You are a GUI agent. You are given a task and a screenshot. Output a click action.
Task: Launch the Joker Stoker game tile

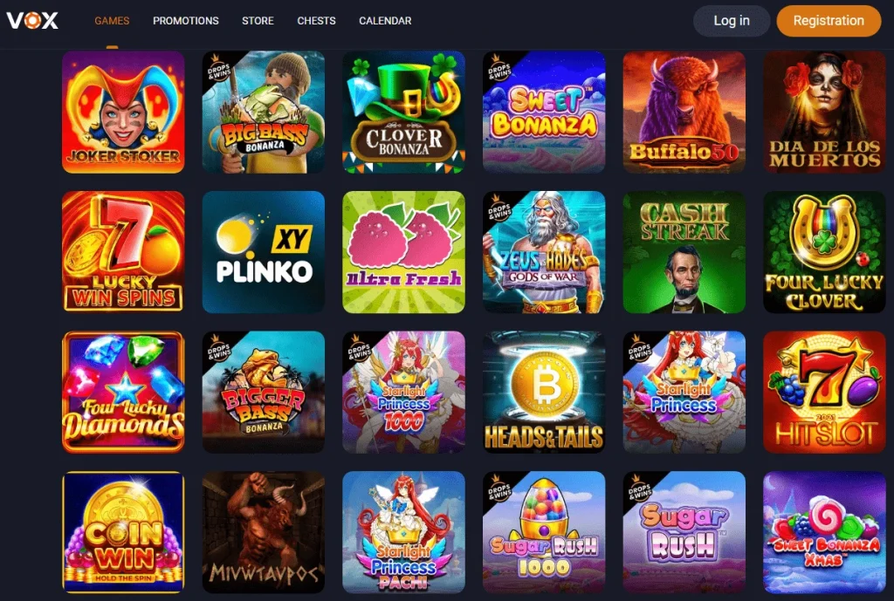tap(123, 113)
